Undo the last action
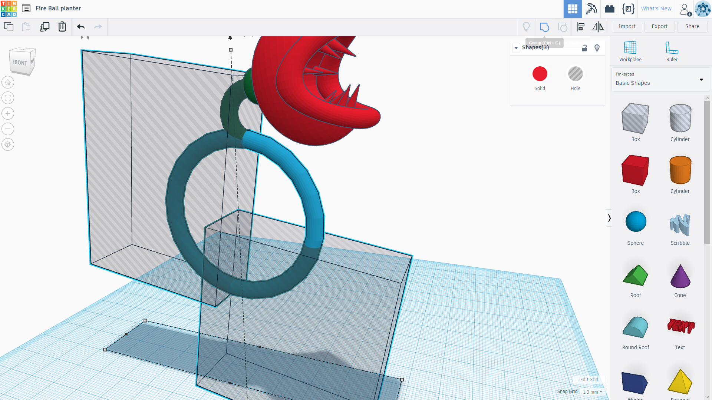Viewport: 712px width, 400px height. click(81, 27)
